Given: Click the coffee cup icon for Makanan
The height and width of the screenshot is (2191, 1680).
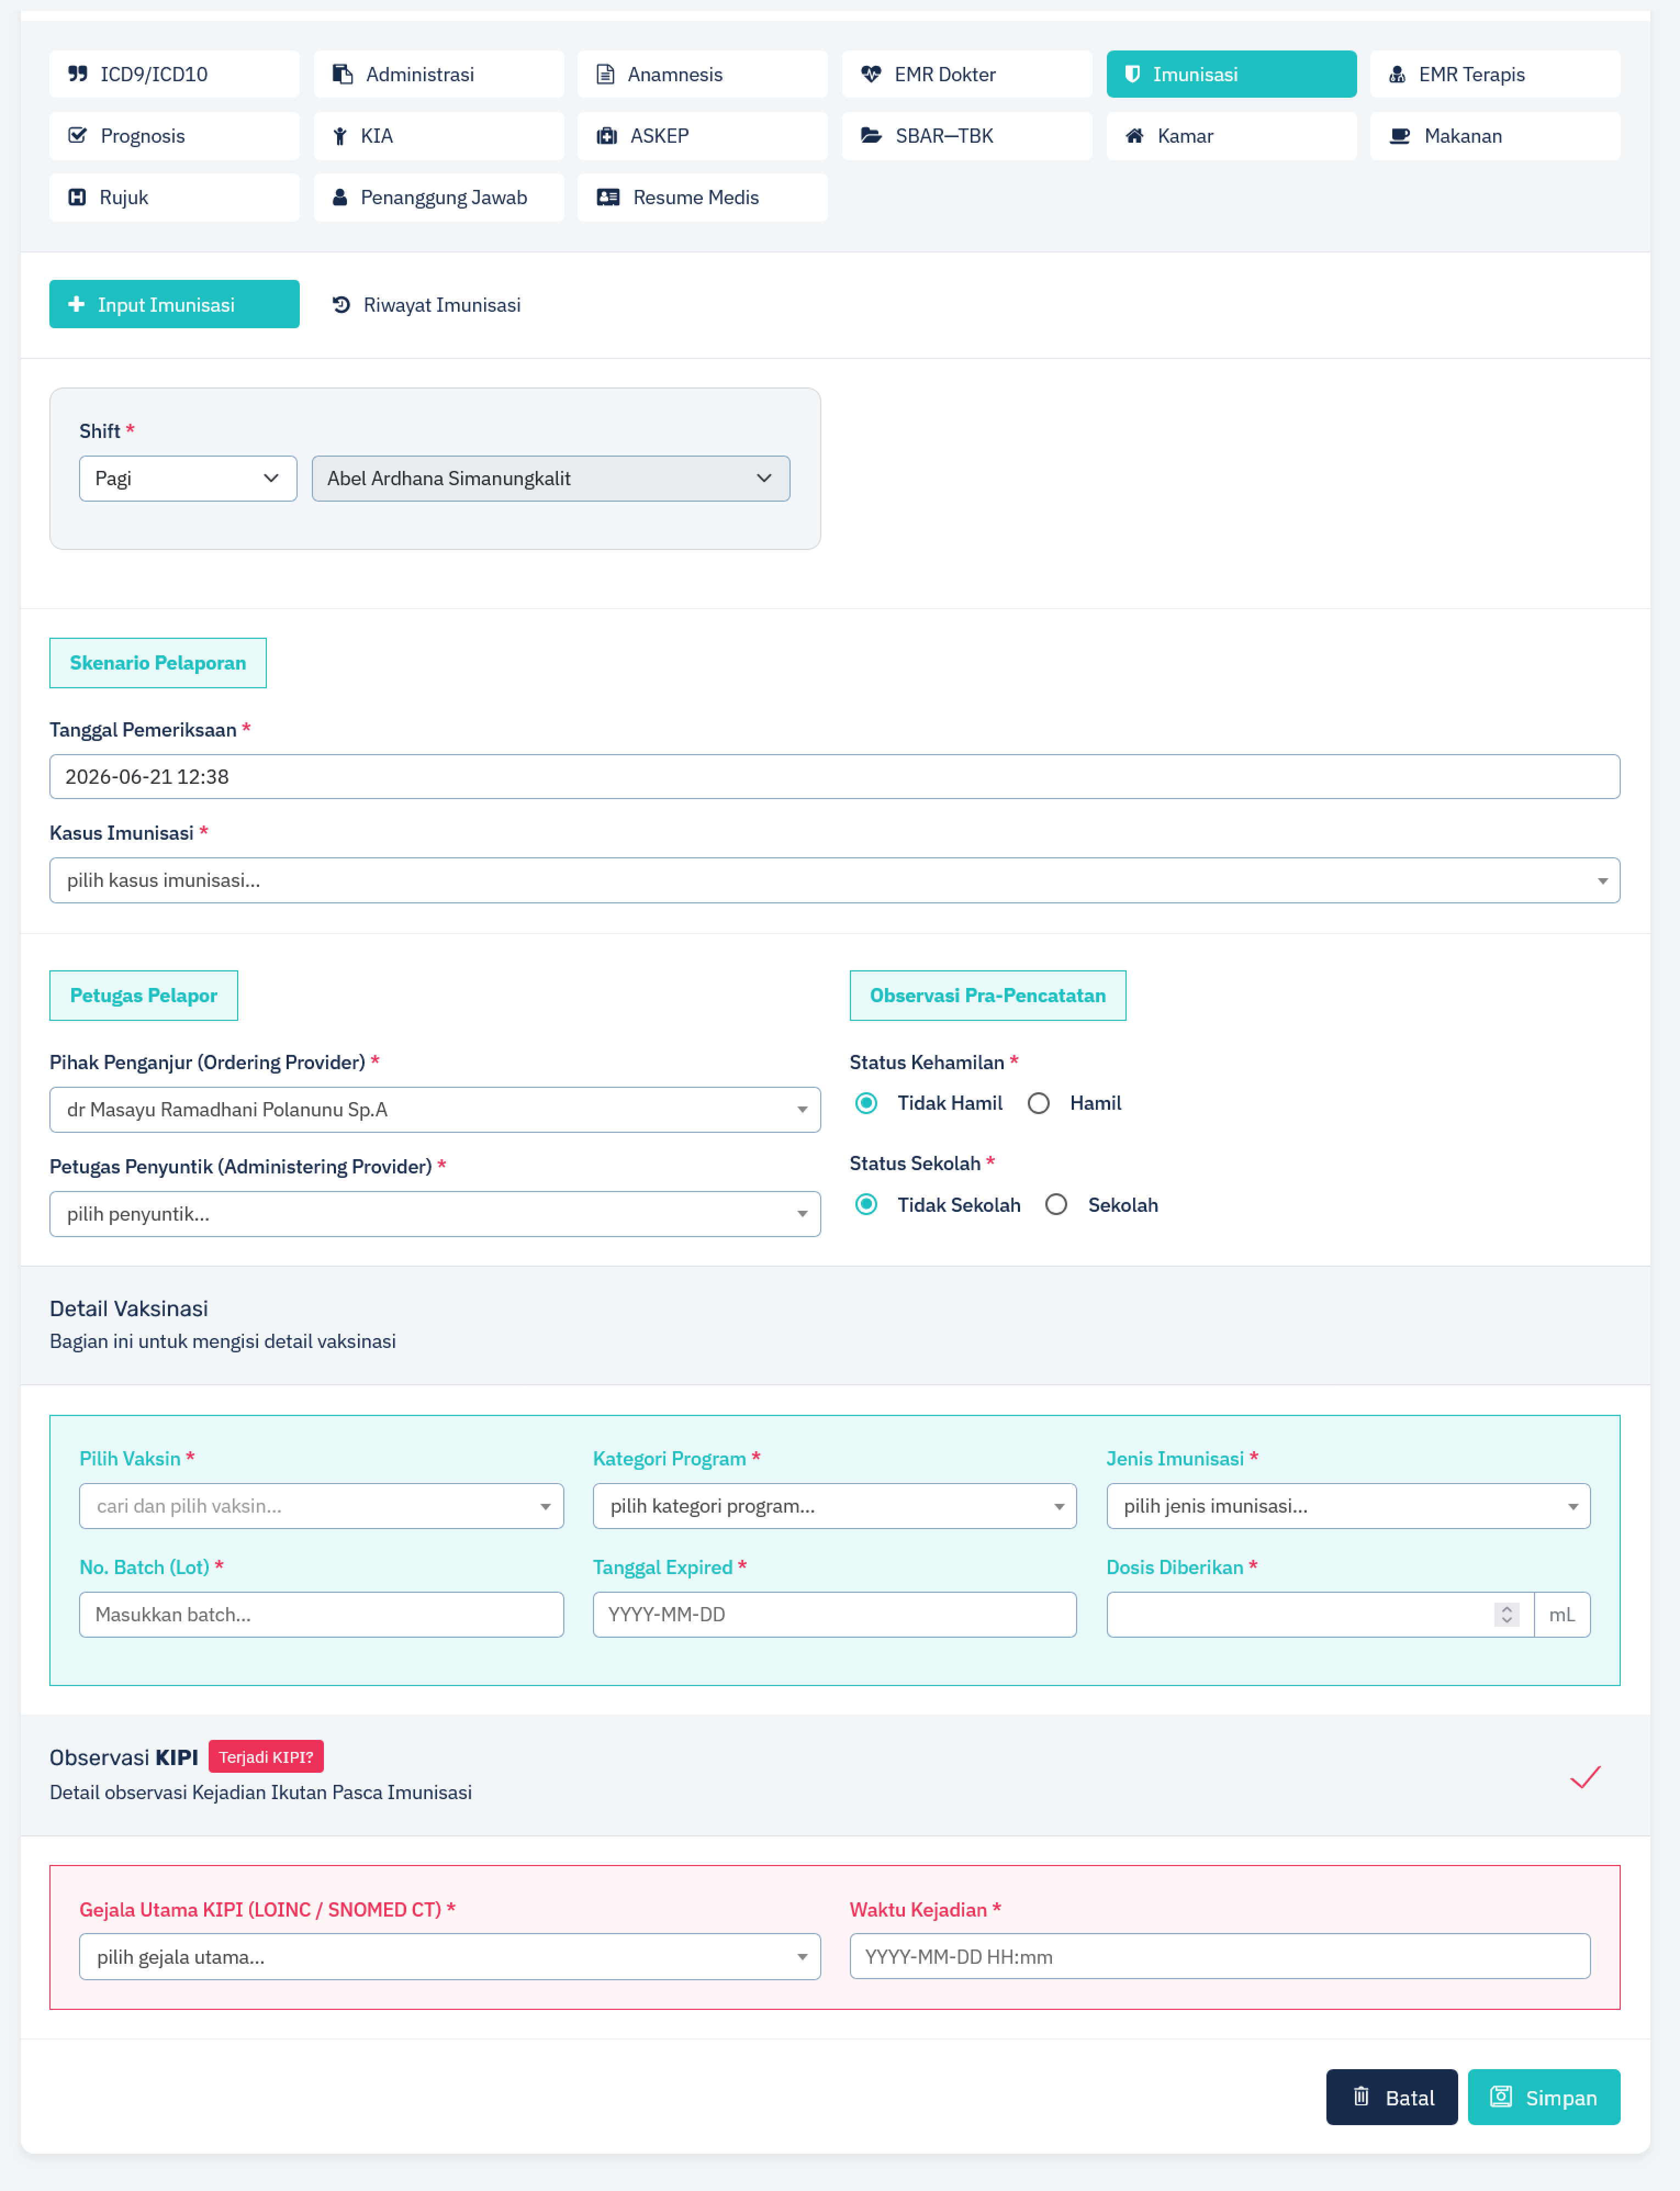Looking at the screenshot, I should point(1400,136).
